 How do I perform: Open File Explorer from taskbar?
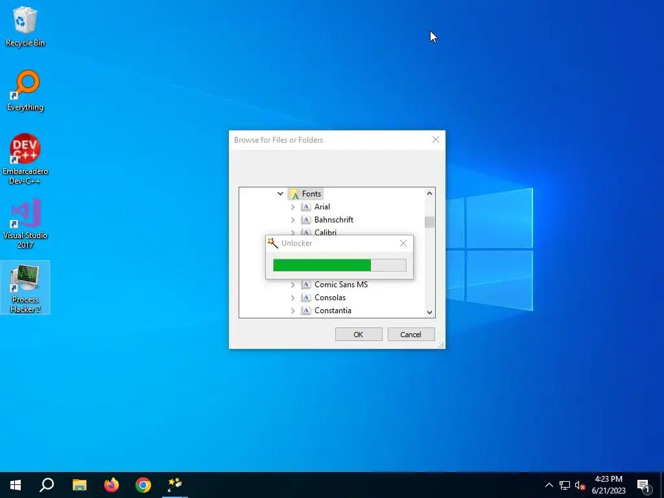79,485
